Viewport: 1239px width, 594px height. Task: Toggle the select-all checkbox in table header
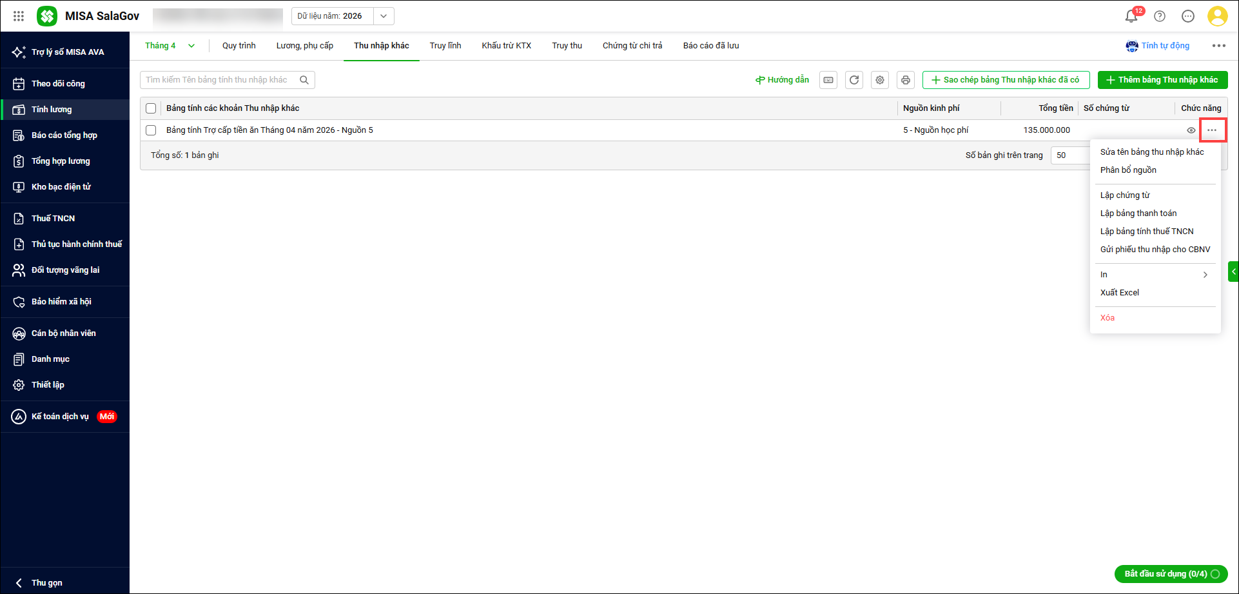(x=151, y=108)
